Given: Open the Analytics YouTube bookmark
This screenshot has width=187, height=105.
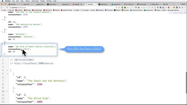Looking at the screenshot, I should [x=19, y=10].
